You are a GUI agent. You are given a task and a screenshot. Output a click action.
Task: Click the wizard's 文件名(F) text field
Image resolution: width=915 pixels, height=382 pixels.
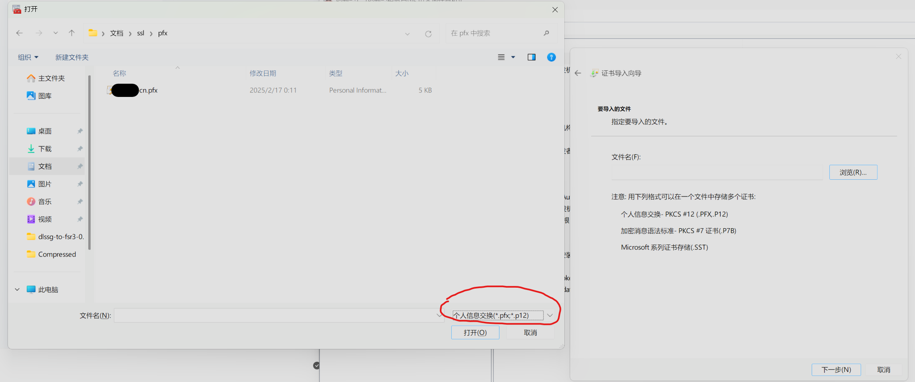tap(717, 172)
